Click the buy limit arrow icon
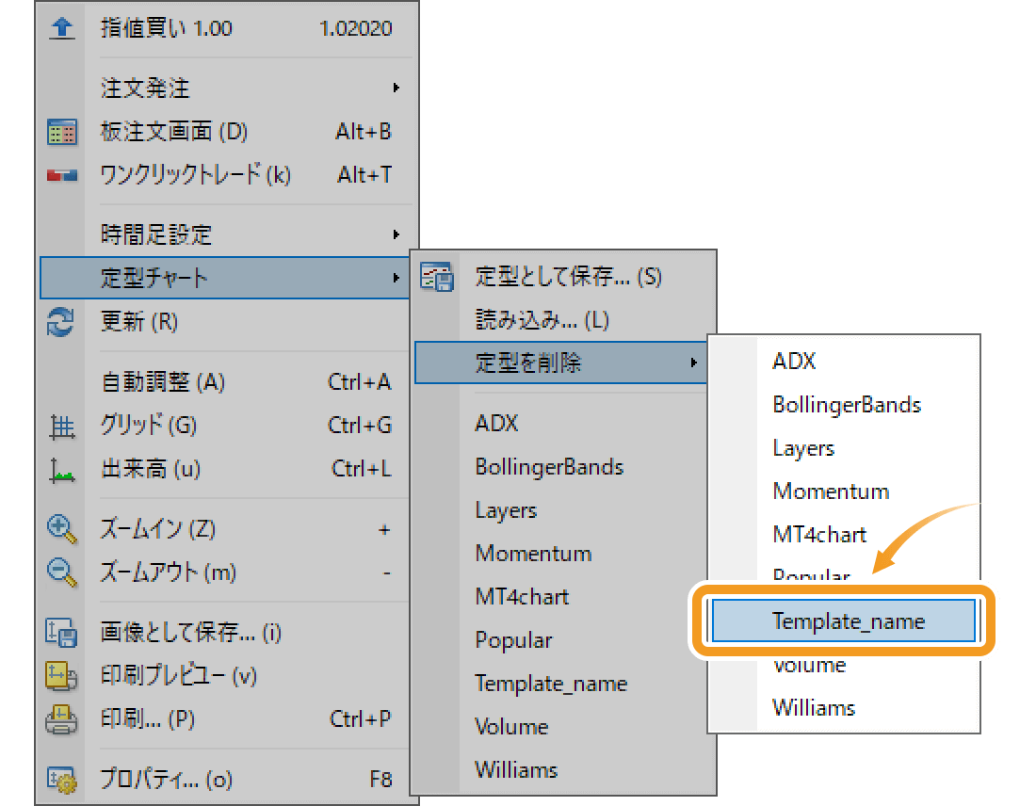This screenshot has width=1036, height=806. coord(62,28)
